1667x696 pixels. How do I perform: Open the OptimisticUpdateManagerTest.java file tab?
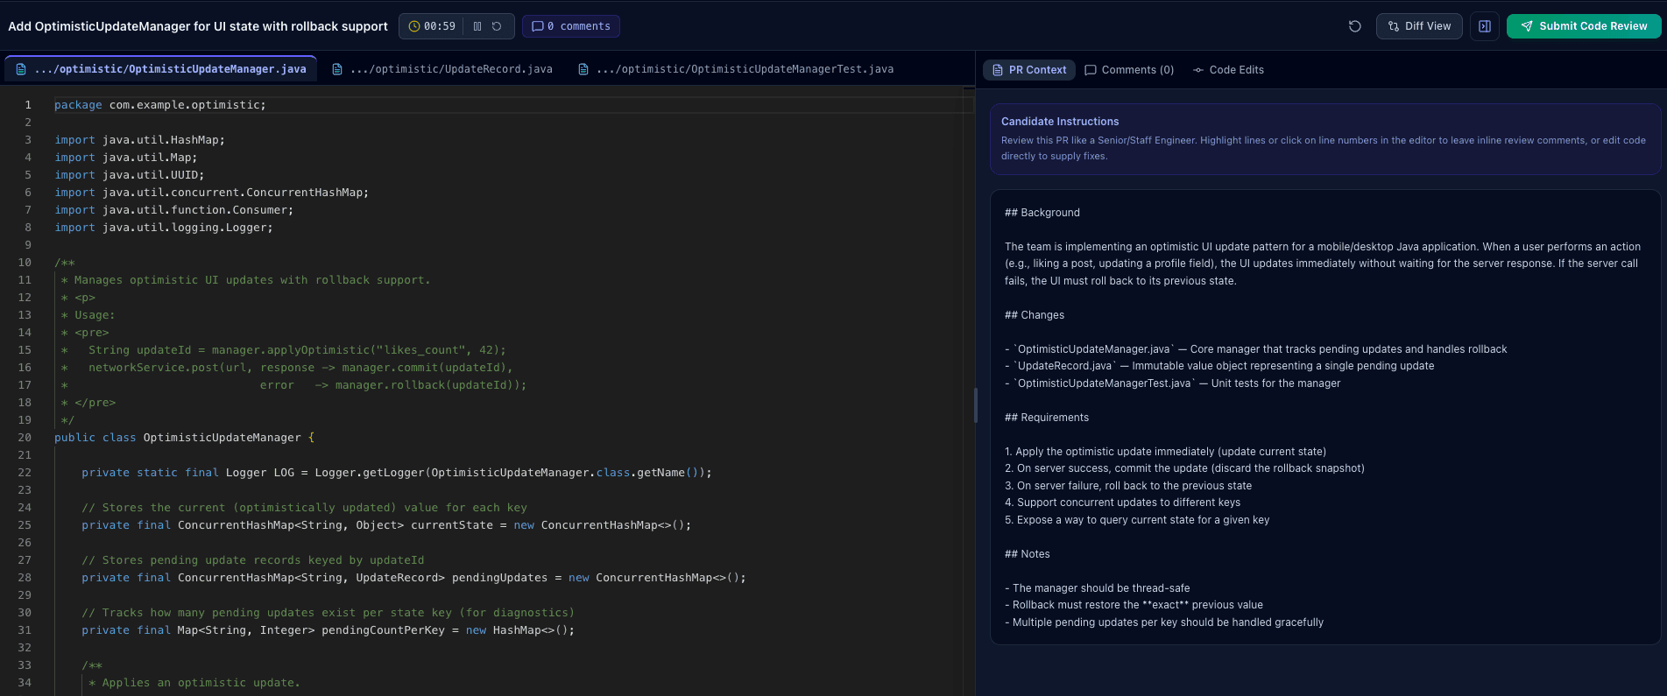tap(736, 69)
